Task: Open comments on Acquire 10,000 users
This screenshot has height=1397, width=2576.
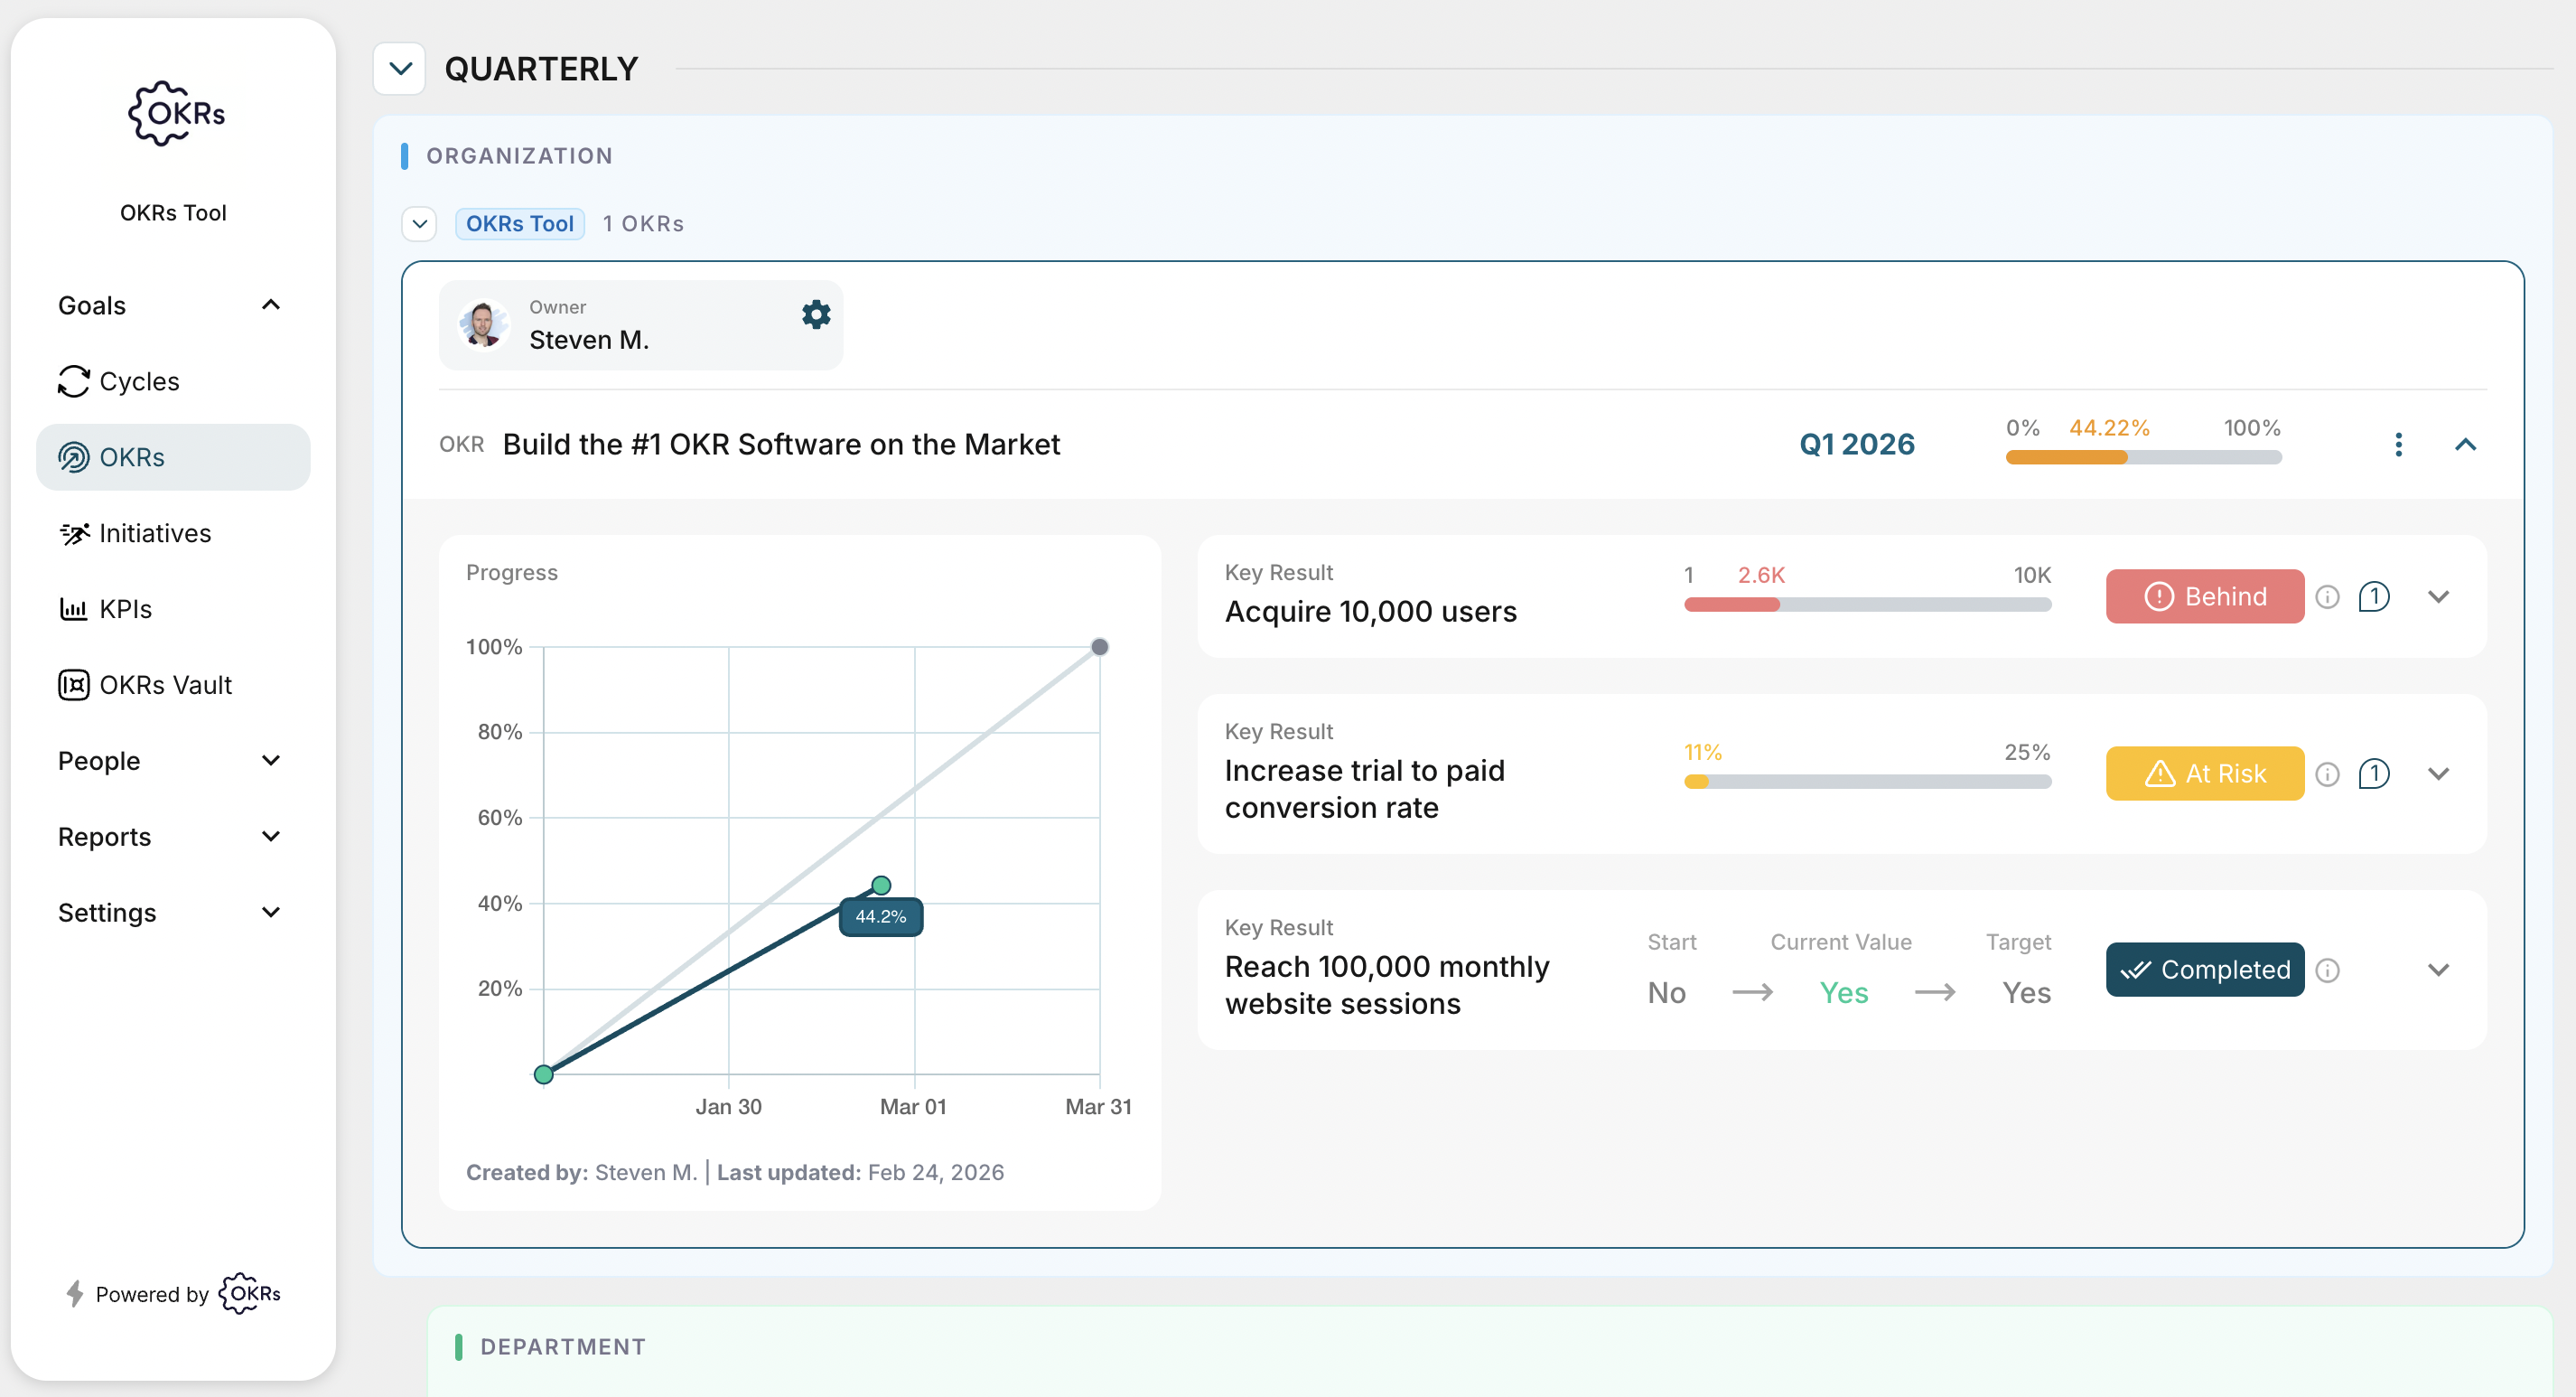Action: (2374, 596)
